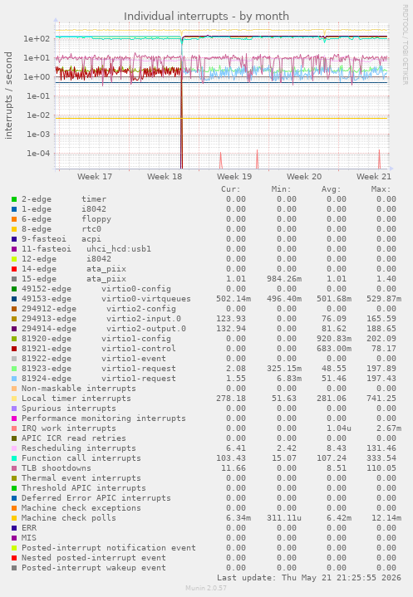Click the dark red virtio1-control legend swatch
The height and width of the screenshot is (597, 413).
click(x=14, y=349)
